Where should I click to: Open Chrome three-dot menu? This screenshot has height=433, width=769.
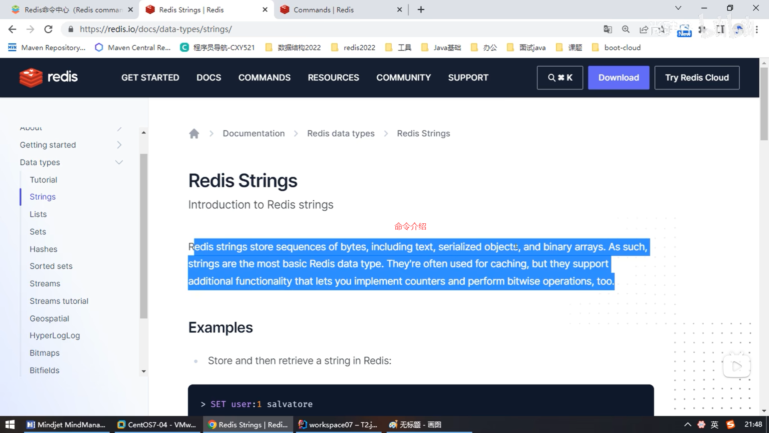tap(757, 29)
